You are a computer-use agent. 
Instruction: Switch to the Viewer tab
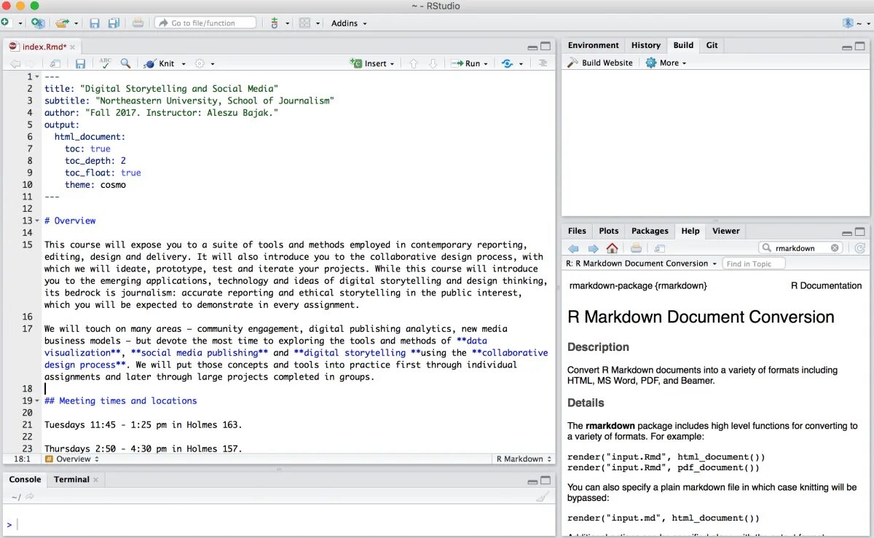725,231
